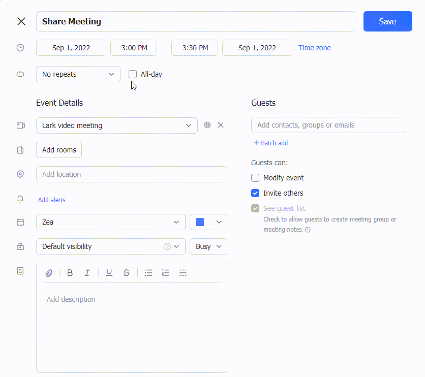Open the No repeats dropdown
The width and height of the screenshot is (425, 377).
click(x=78, y=74)
